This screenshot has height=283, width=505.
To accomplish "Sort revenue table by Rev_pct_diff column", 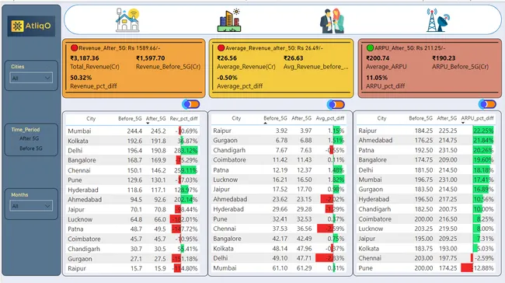I will (183, 119).
